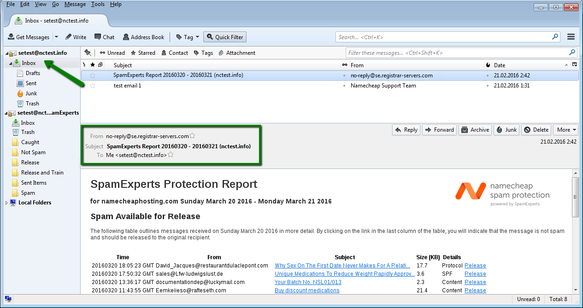The height and width of the screenshot is (308, 583).
Task: Toggle the Quick Filter bar
Action: [x=225, y=37]
